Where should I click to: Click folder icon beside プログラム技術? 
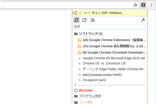point(76,96)
